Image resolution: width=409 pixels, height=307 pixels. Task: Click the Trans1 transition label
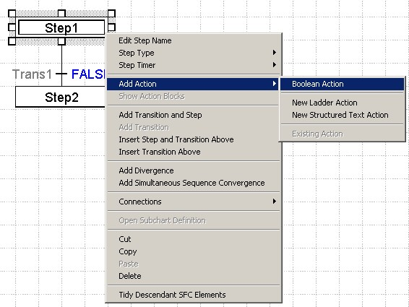click(32, 74)
